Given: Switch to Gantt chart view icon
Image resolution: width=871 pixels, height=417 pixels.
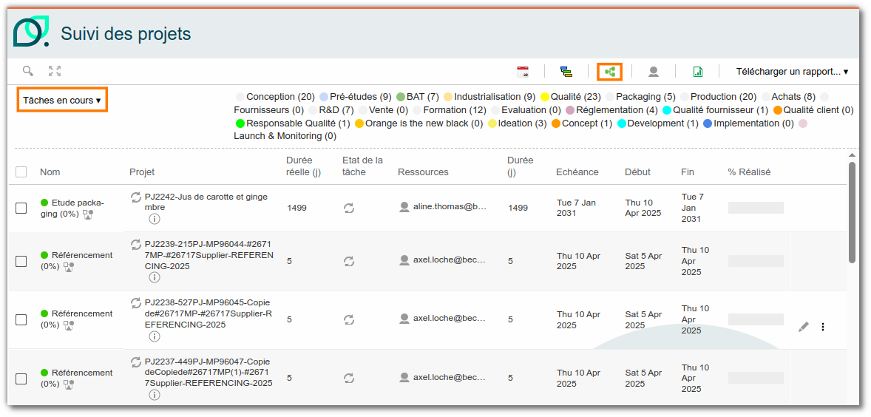Looking at the screenshot, I should coord(566,72).
